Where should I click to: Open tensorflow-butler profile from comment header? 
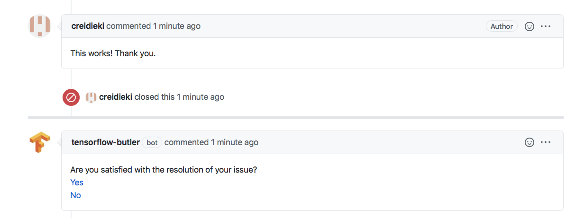pos(105,142)
